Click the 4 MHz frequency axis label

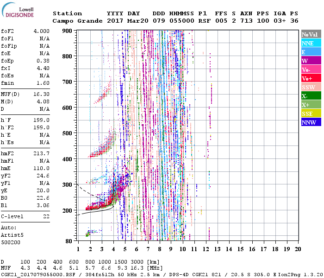pos(113,249)
